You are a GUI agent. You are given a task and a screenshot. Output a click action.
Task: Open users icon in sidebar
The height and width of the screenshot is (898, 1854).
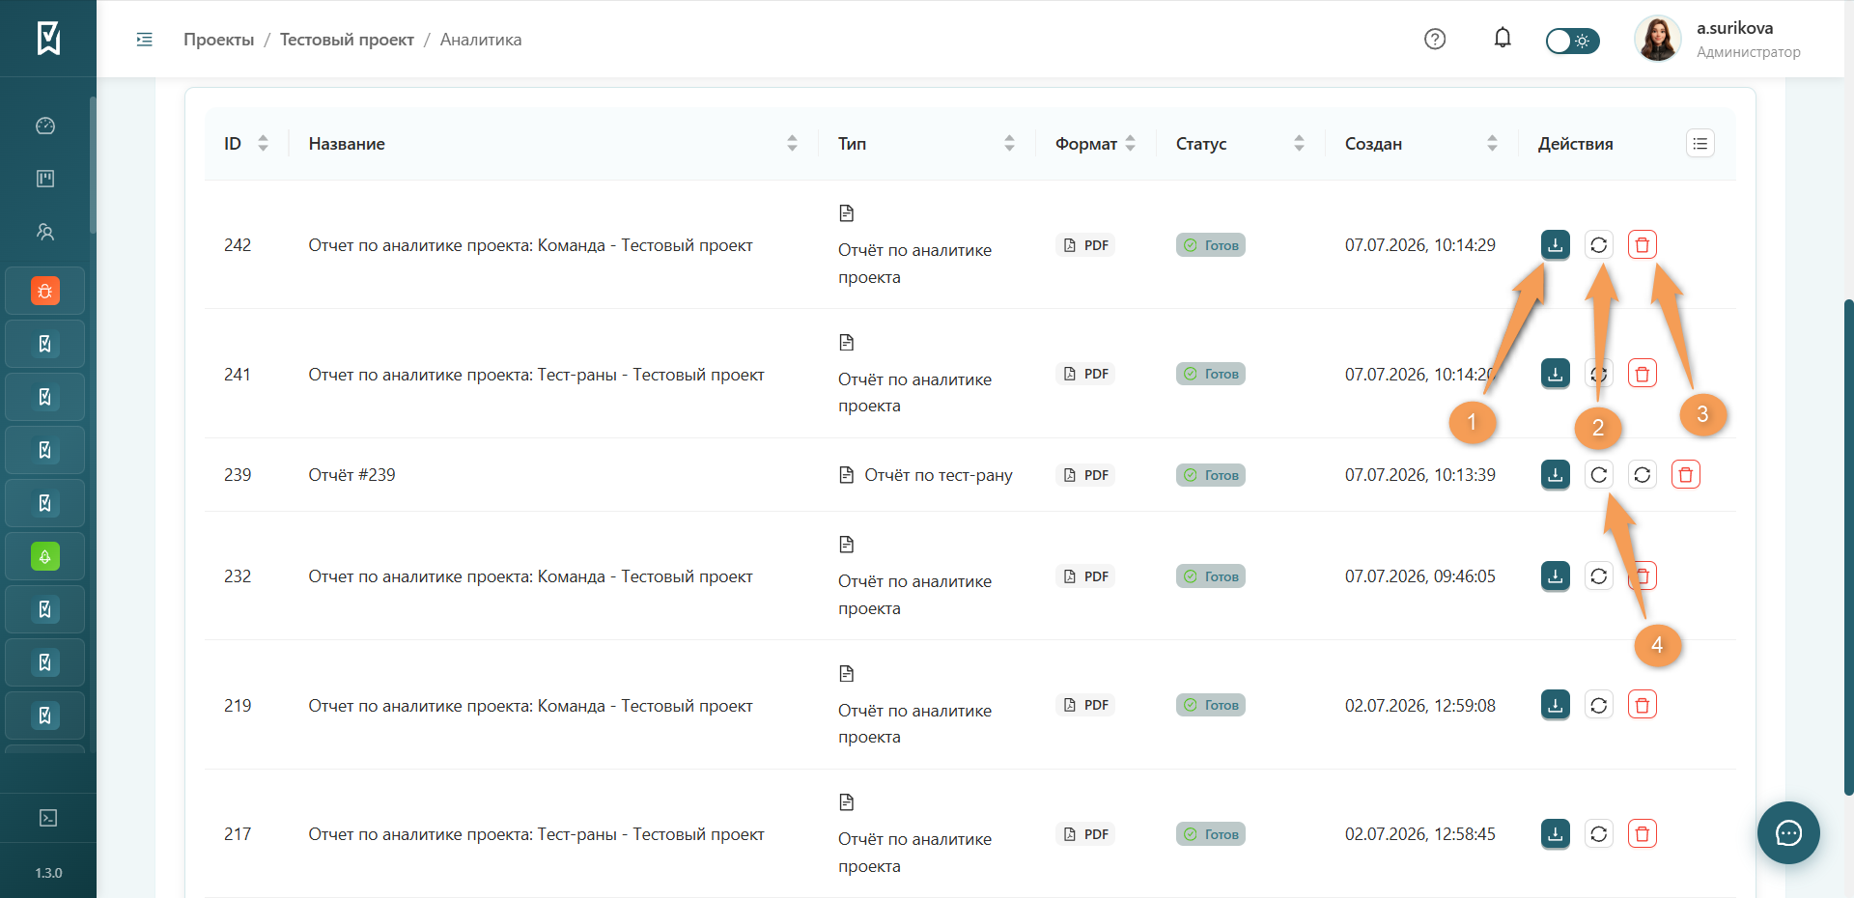click(45, 232)
